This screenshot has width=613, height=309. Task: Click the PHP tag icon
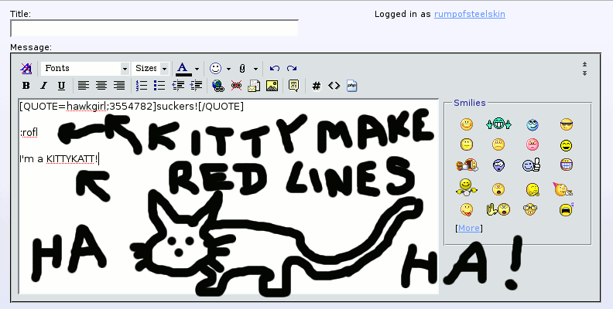(352, 86)
